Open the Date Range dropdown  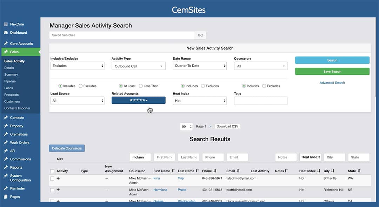pos(200,66)
